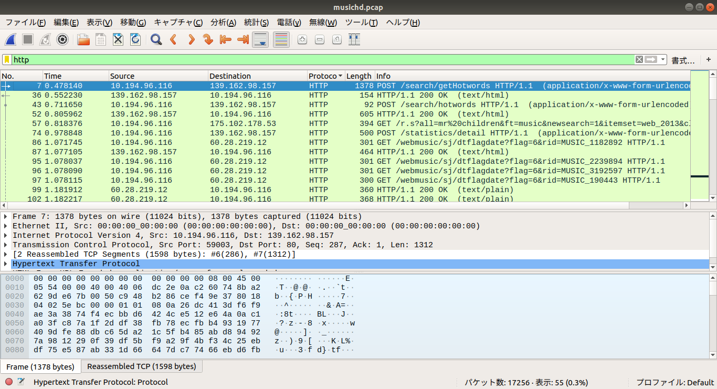
Task: Open the 編集 menu
Action: (66, 23)
